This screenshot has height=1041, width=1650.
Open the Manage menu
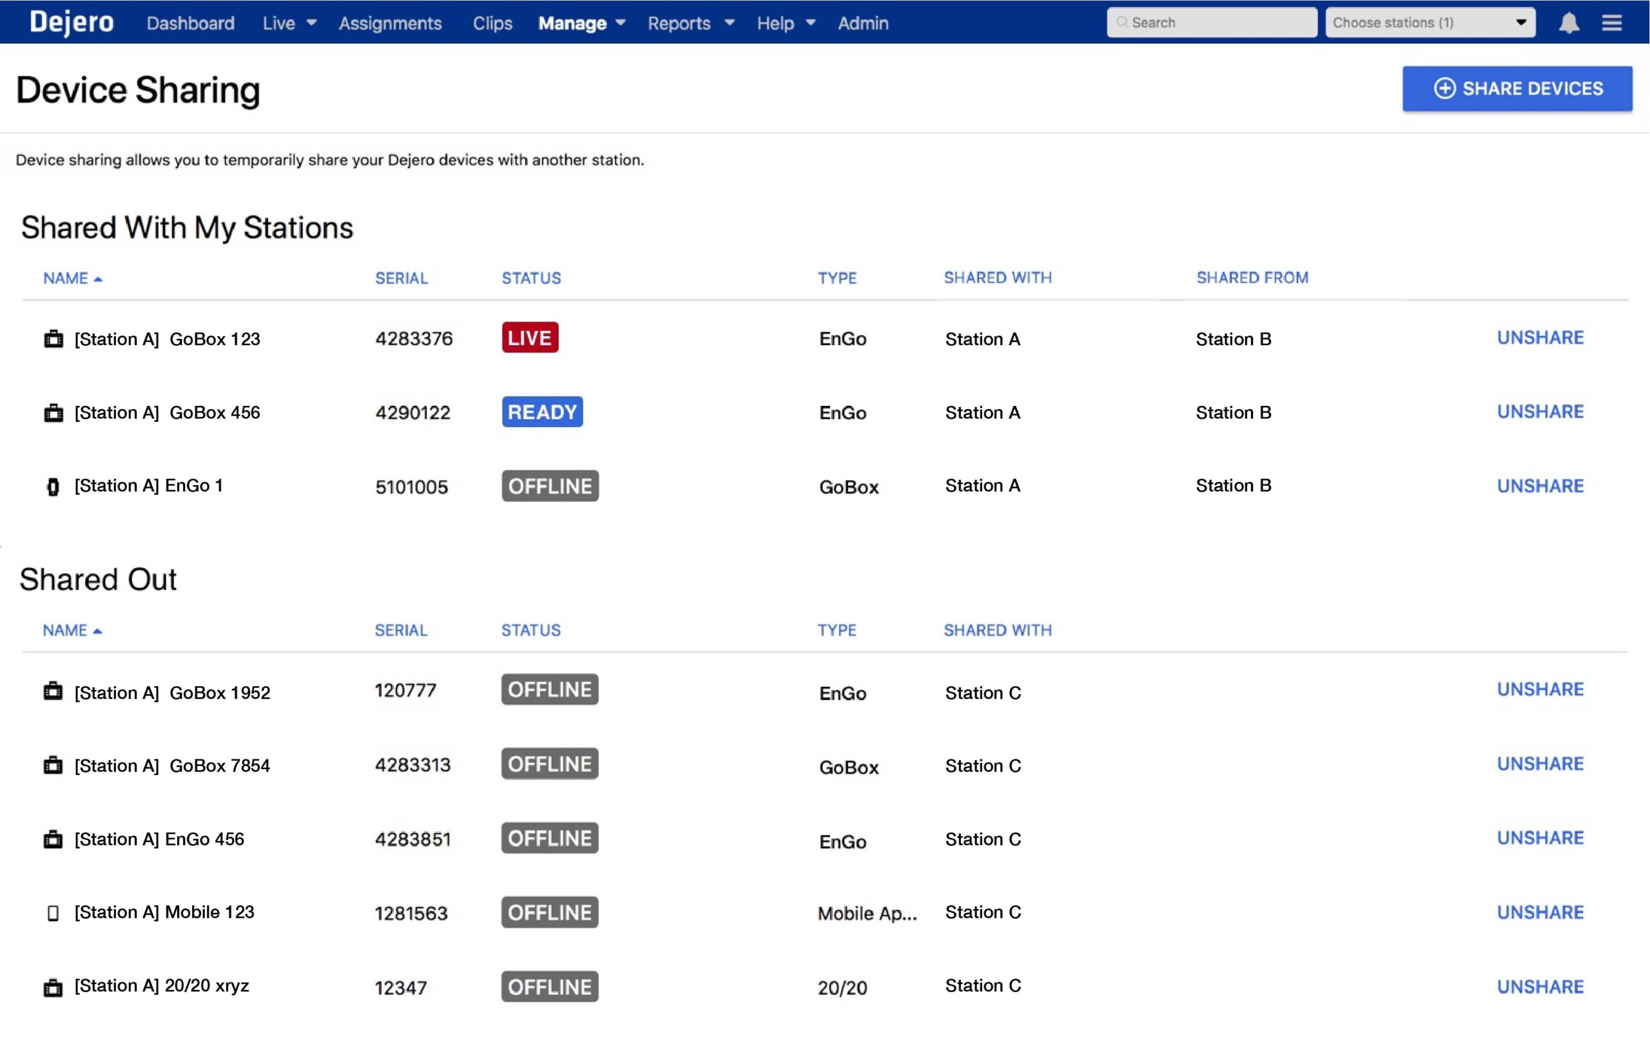click(x=581, y=23)
